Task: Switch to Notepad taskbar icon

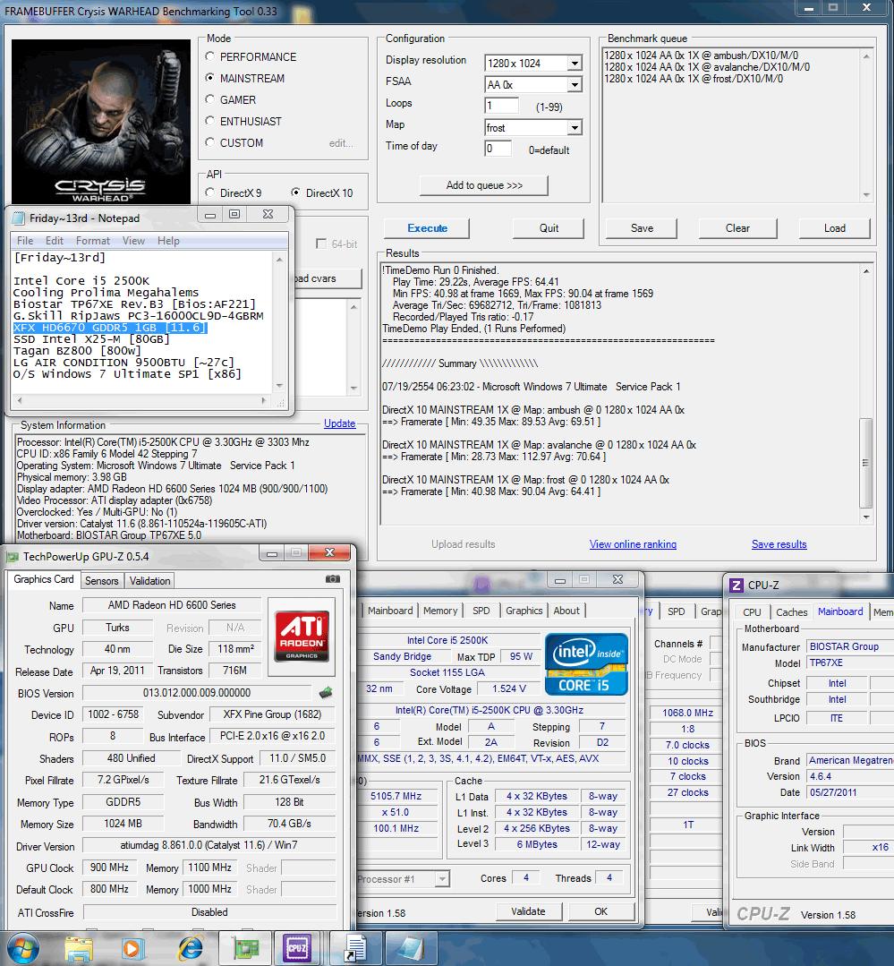Action: 410,949
